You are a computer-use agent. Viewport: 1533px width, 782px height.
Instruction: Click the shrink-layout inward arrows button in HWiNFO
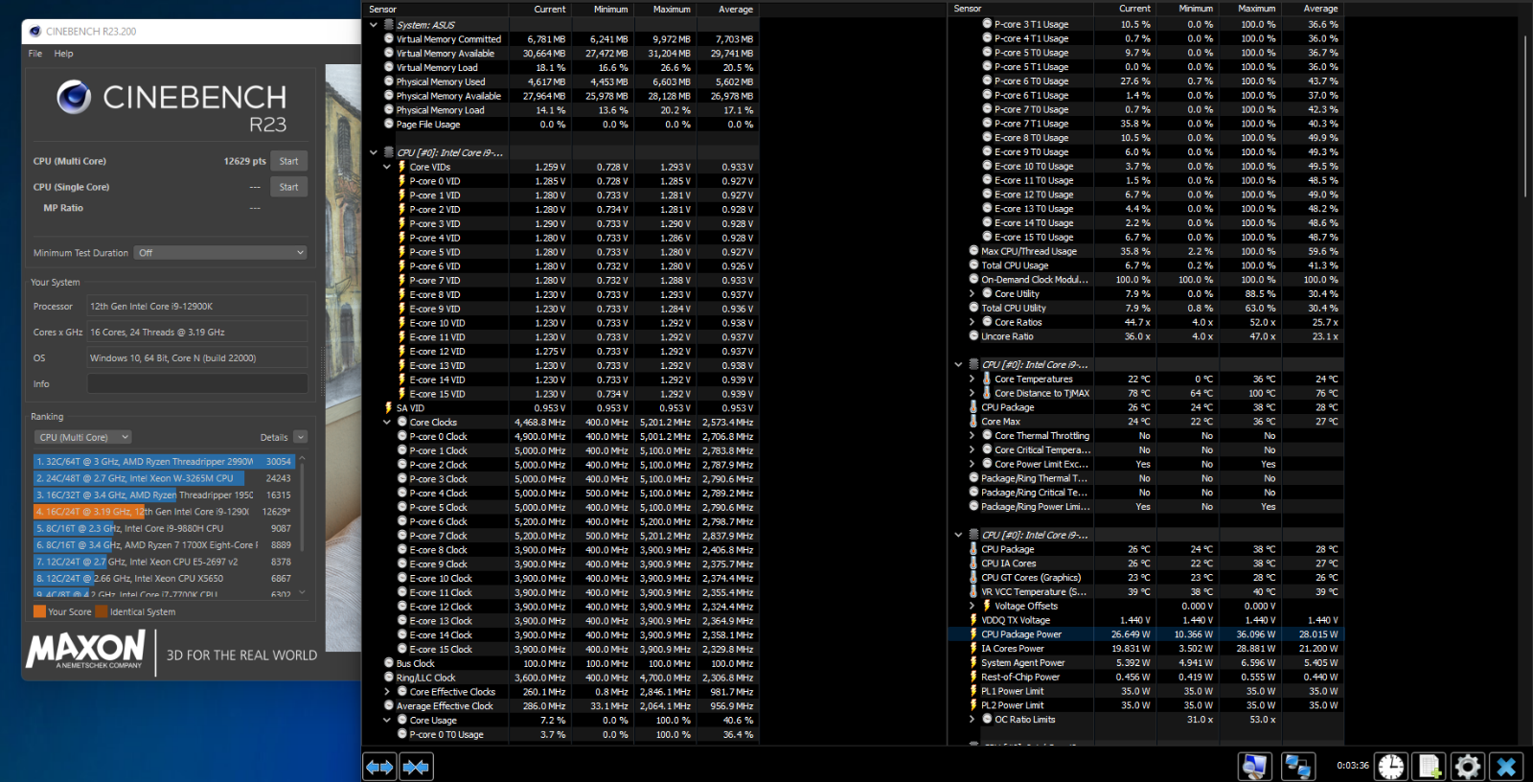point(416,767)
